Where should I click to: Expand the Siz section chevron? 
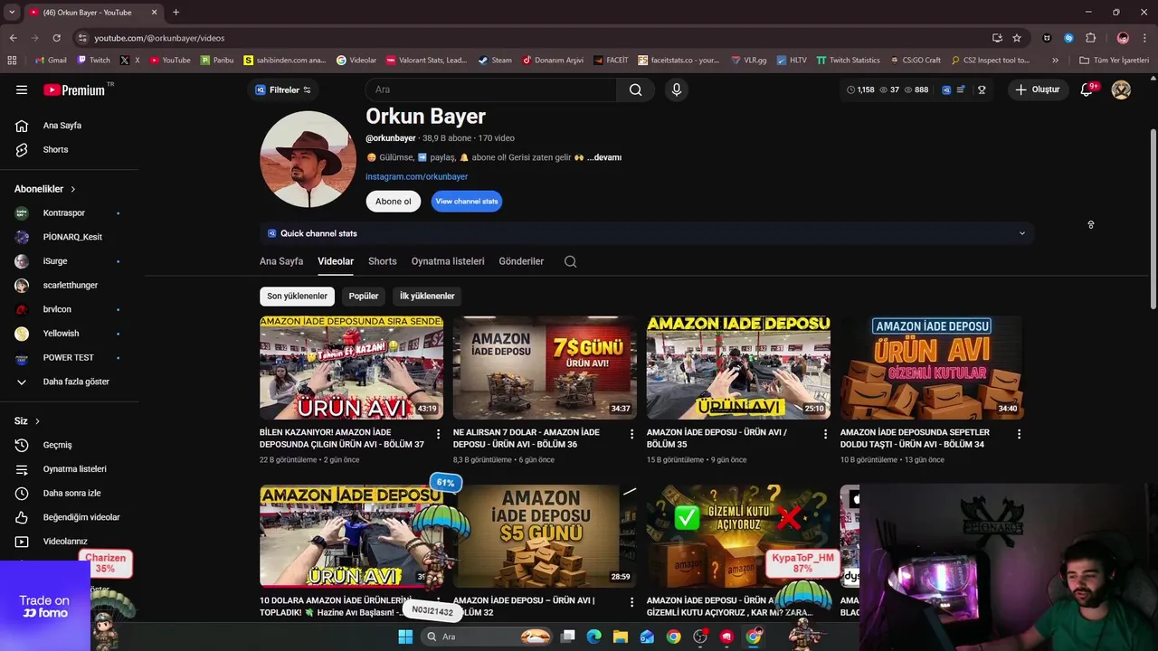coord(37,421)
